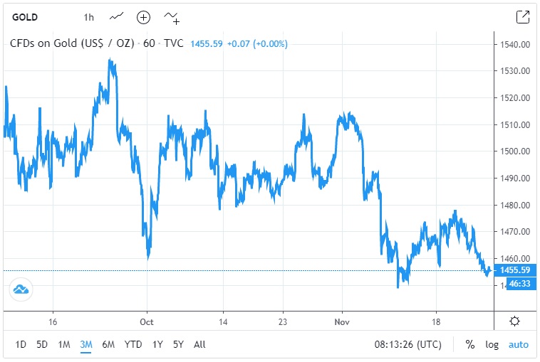Toggle percent scale mode

(x=470, y=344)
